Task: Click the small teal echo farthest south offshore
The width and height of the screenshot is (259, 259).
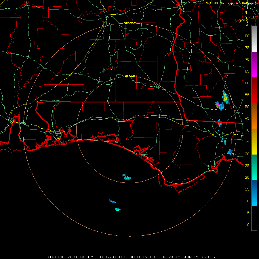Action: [118, 209]
